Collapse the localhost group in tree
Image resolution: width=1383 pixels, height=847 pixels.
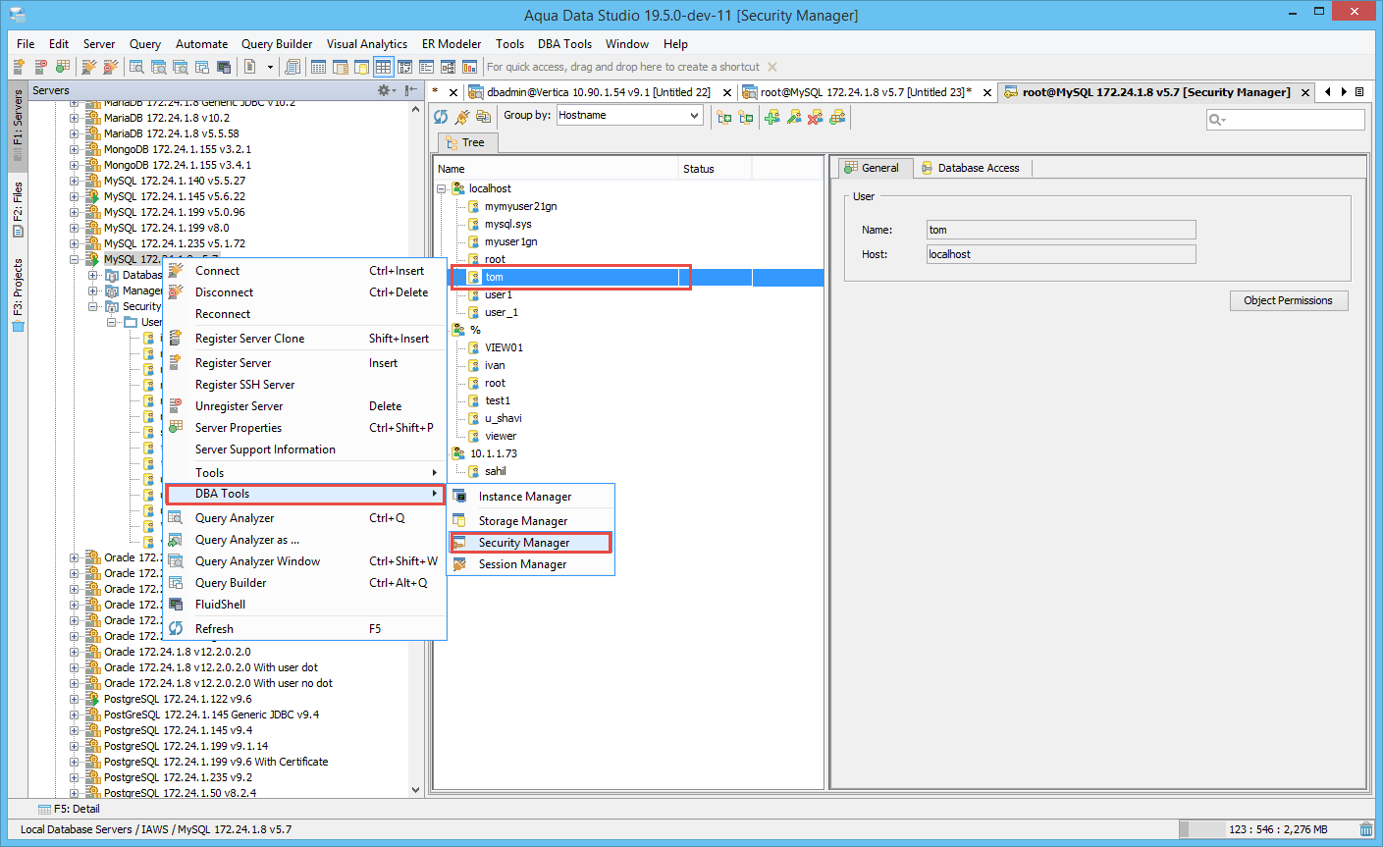(442, 188)
